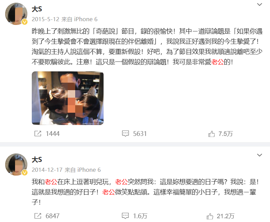Open the second post's profile avatar
This screenshot has width=270, height=222.
coord(16,164)
